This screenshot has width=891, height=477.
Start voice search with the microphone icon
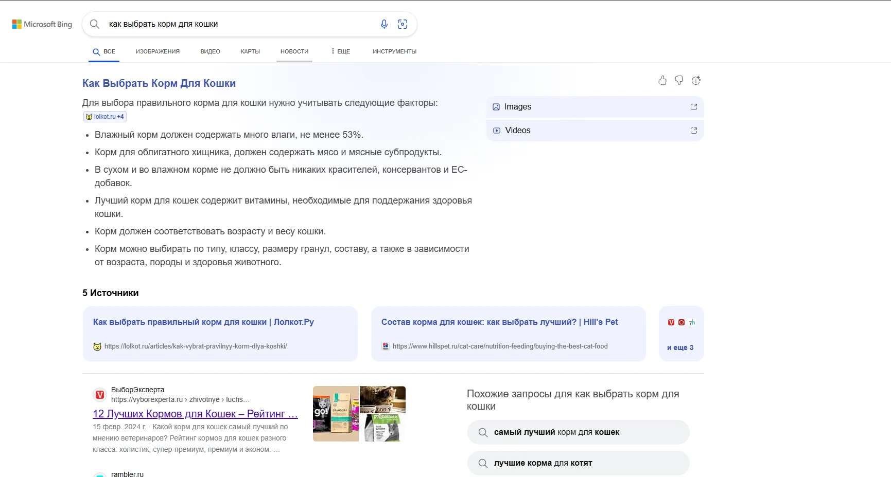click(383, 24)
